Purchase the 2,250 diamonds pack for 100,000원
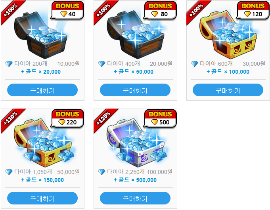The width and height of the screenshot is (270, 210). [135, 198]
